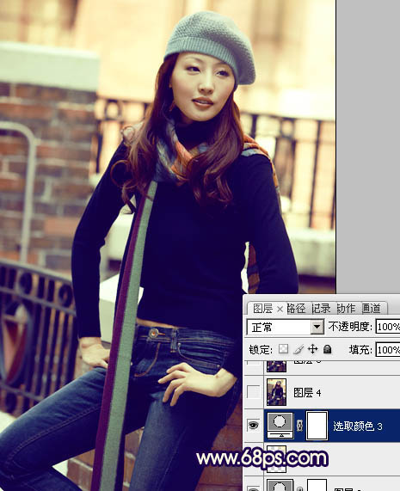The image size is (400, 491).
Task: Open the 通道 (Channels) tab
Action: click(372, 309)
